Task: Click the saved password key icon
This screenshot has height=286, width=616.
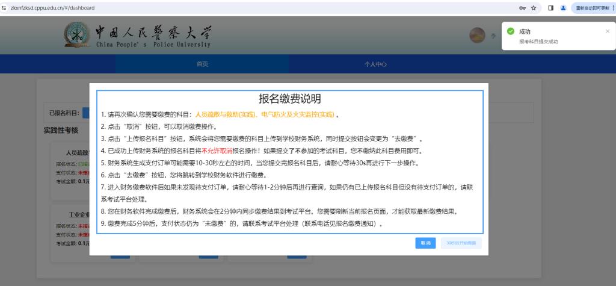Action: coord(522,8)
